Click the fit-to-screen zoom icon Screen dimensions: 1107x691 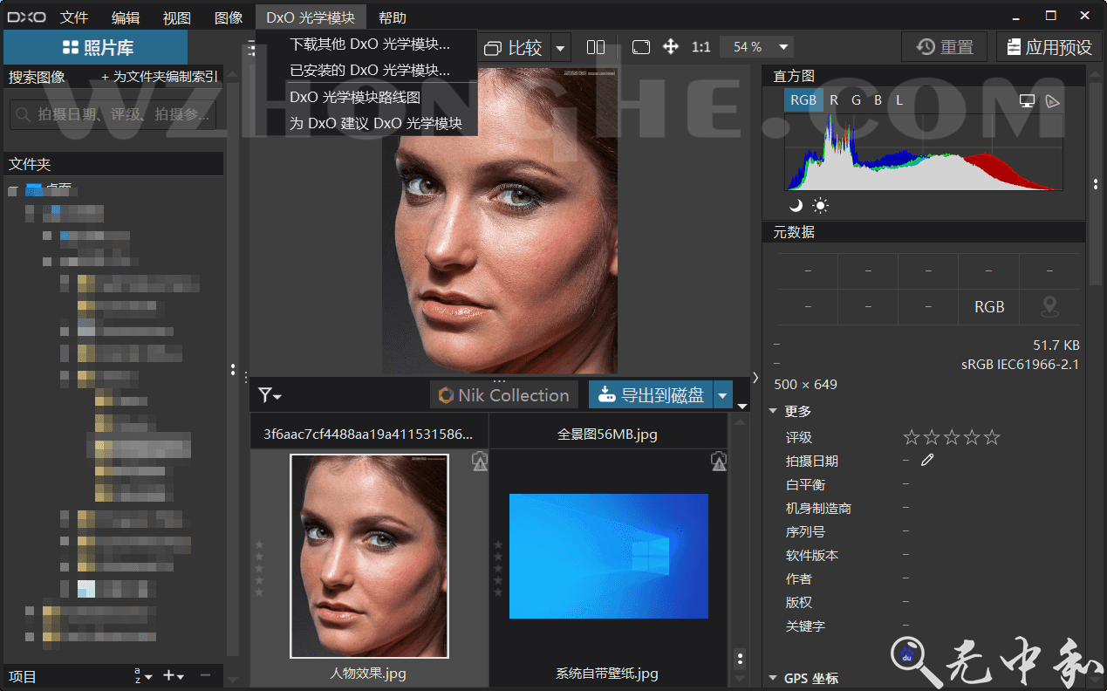641,47
